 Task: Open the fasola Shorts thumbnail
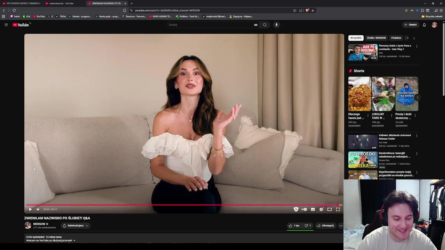click(x=359, y=94)
